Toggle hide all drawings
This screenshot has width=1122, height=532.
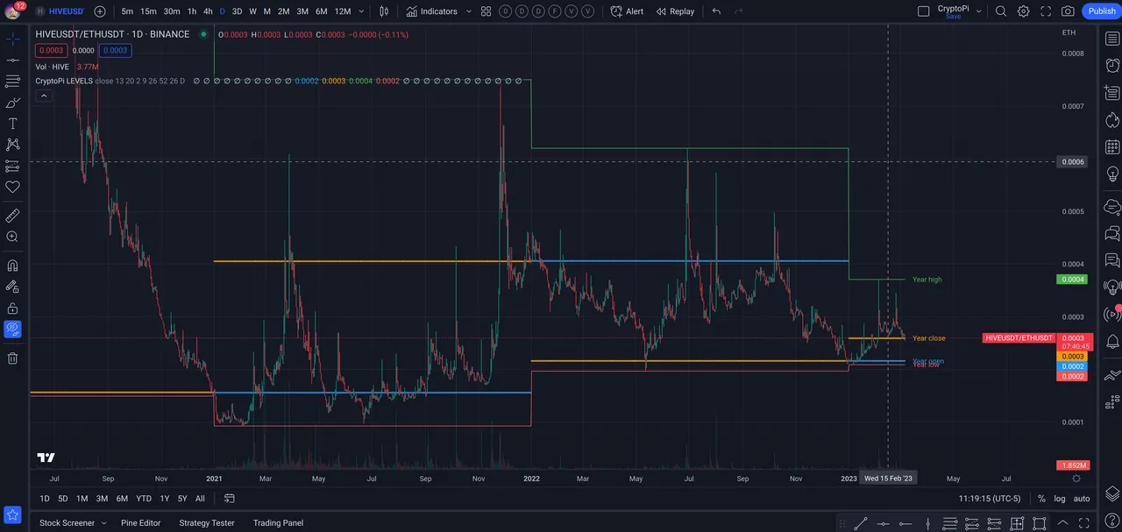coord(12,329)
